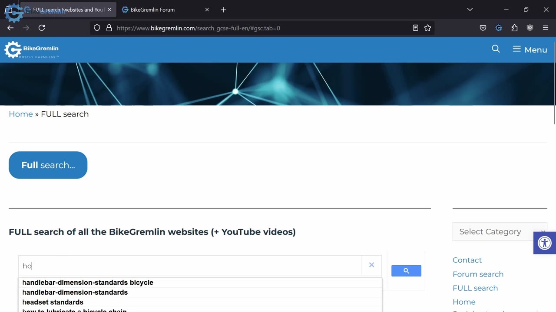556x312 pixels.
Task: Close the BikeGremlin Forum tab
Action: [207, 10]
